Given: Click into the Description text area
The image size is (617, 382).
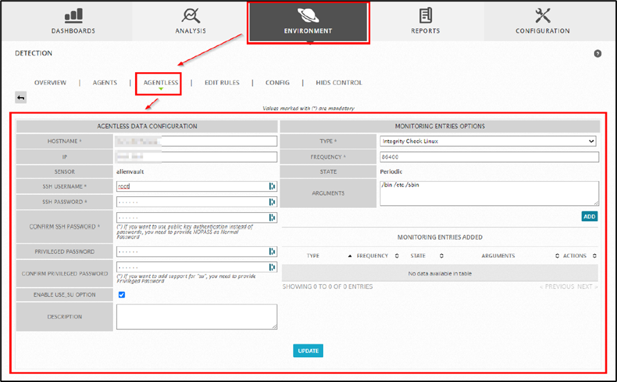Looking at the screenshot, I should tap(197, 317).
